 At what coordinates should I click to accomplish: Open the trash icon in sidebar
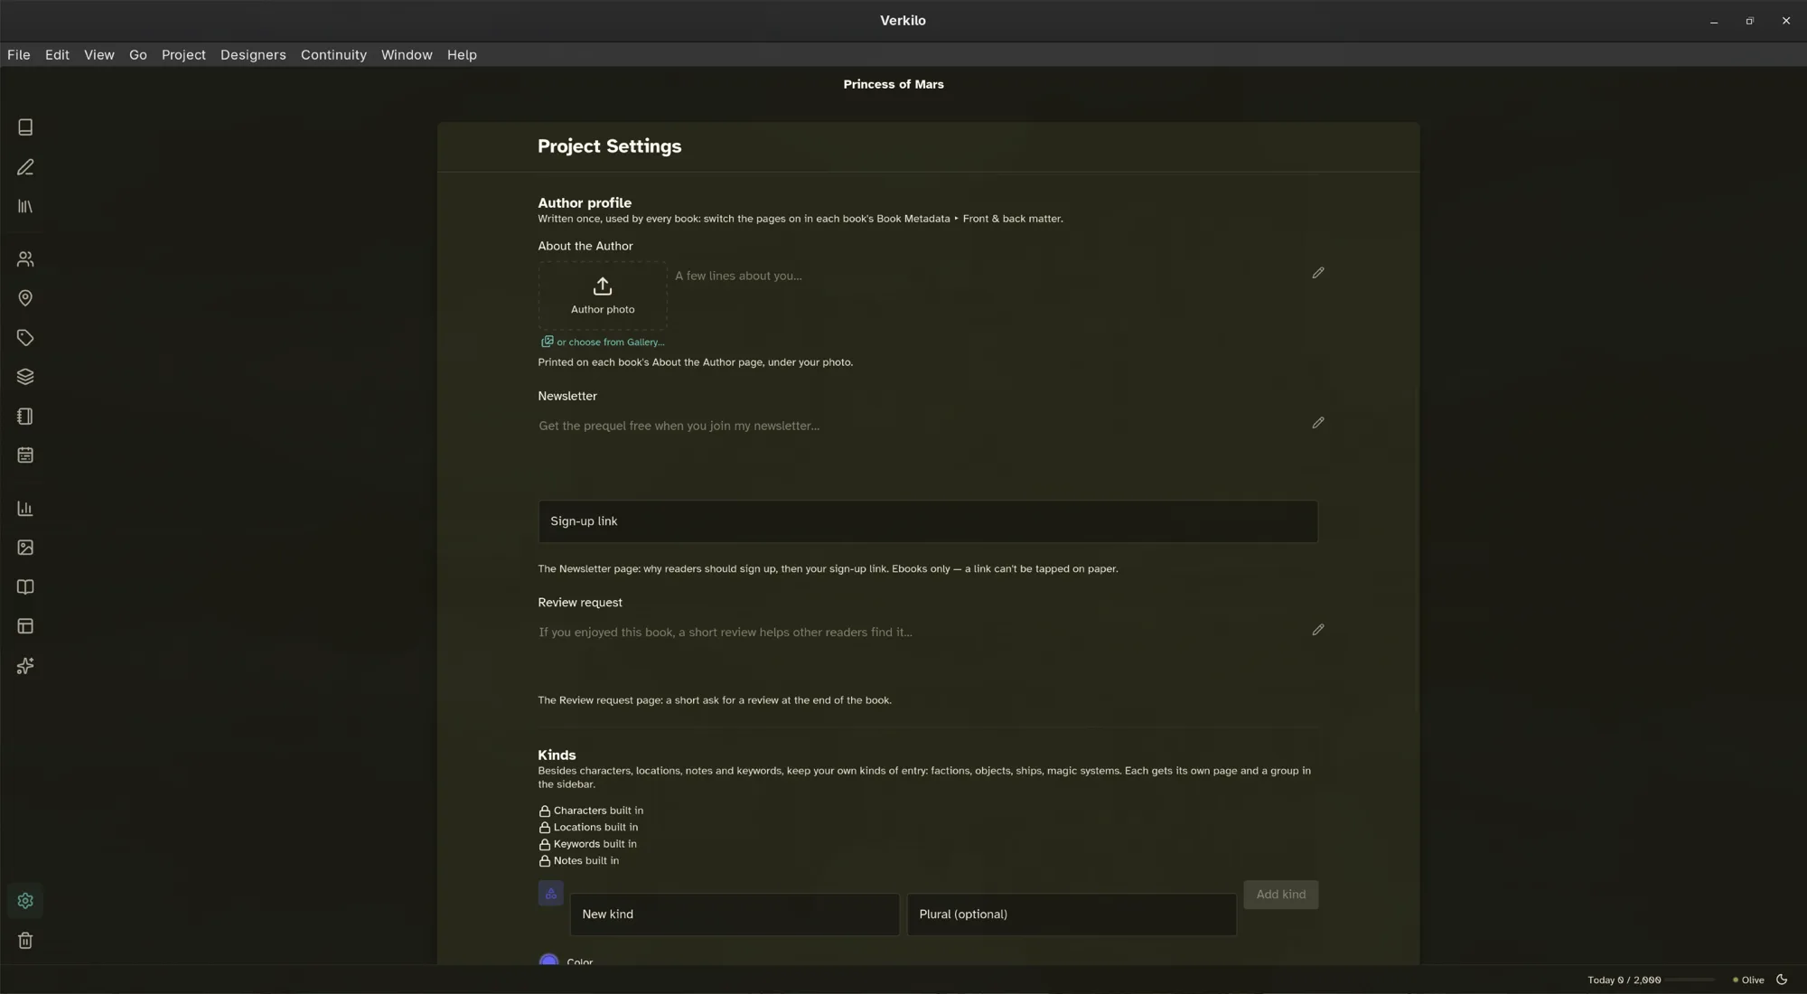(25, 941)
